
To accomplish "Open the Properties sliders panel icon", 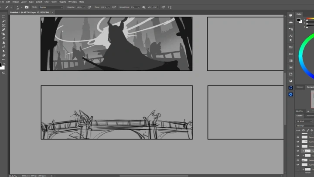I will (290, 29).
